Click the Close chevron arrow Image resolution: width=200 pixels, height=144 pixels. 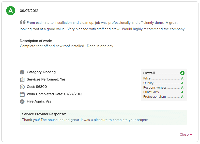[191, 135]
